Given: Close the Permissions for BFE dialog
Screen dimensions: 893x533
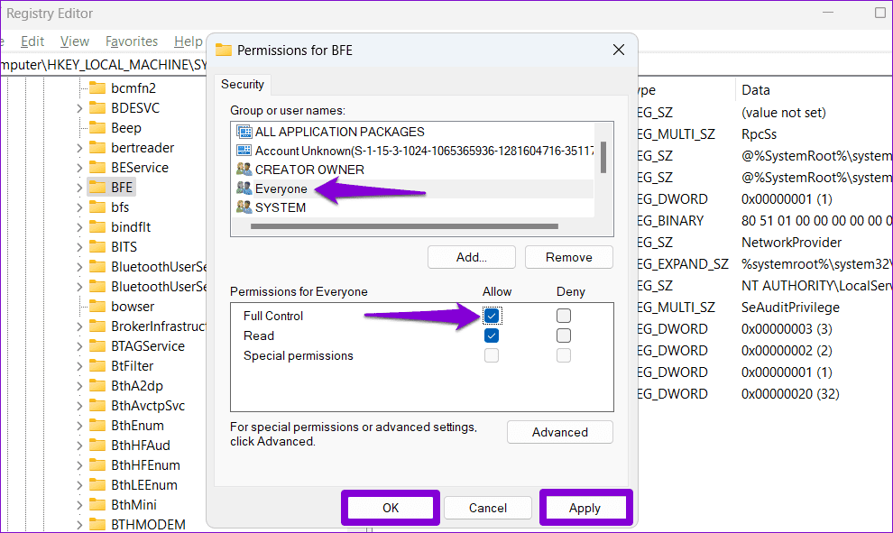Looking at the screenshot, I should click(618, 51).
